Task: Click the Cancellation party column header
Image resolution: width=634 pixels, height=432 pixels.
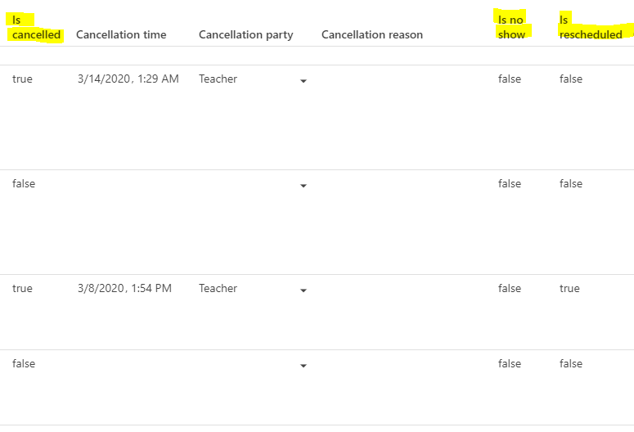Action: tap(245, 34)
